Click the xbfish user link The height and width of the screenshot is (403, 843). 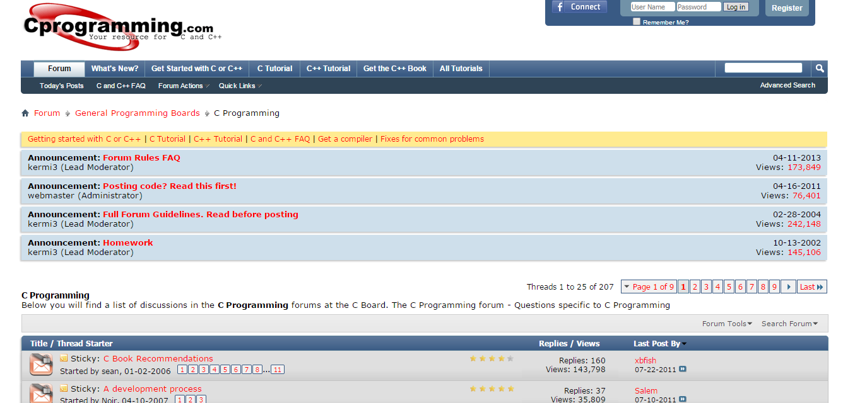(646, 361)
